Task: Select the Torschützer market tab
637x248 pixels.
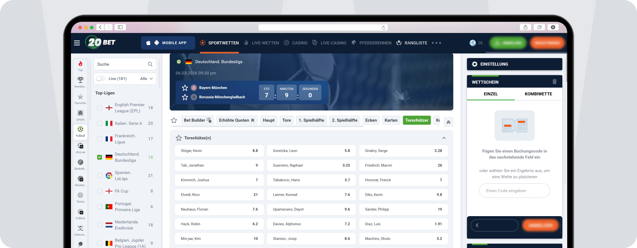Action: [x=417, y=120]
